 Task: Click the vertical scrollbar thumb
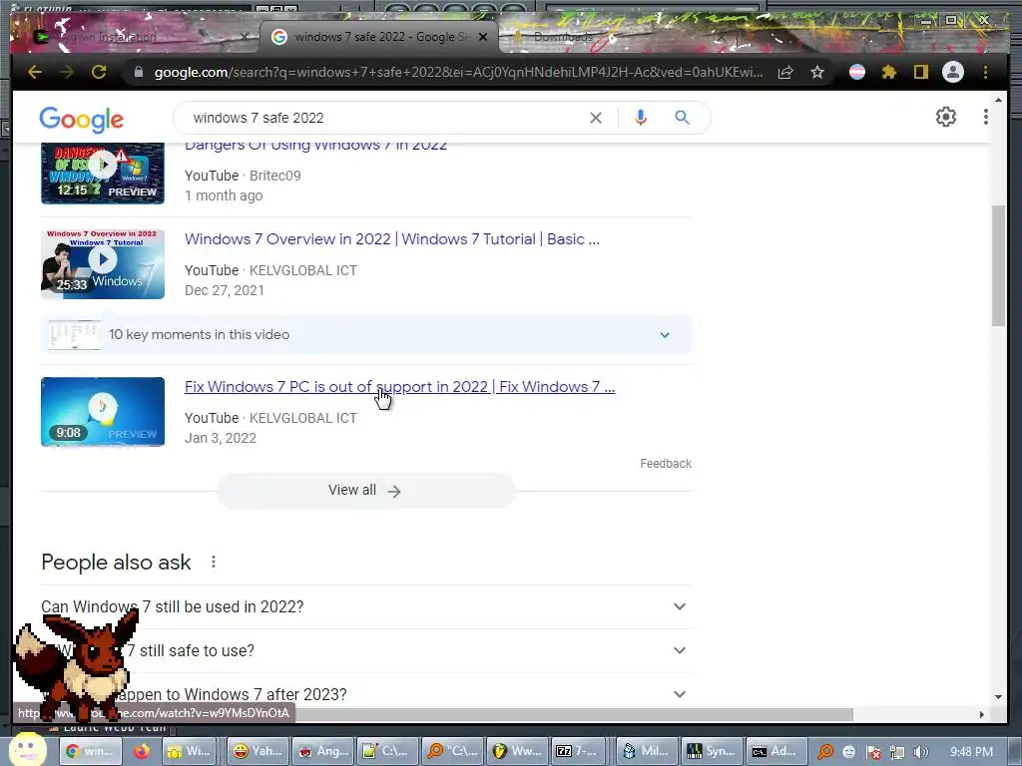click(998, 265)
